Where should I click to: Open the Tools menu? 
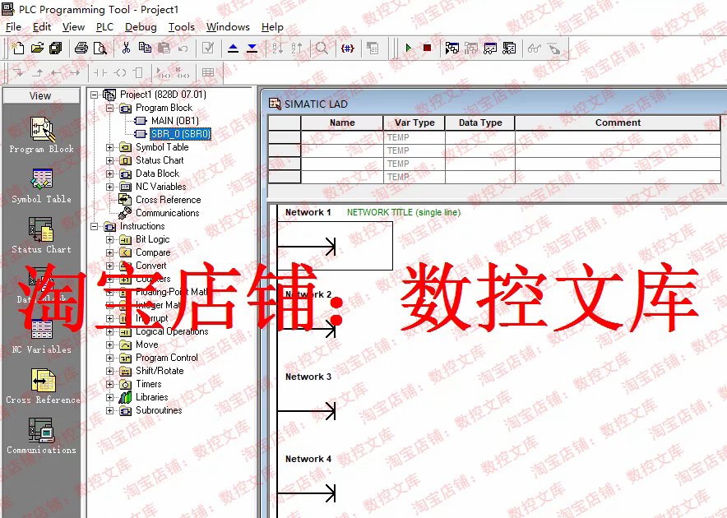[181, 27]
